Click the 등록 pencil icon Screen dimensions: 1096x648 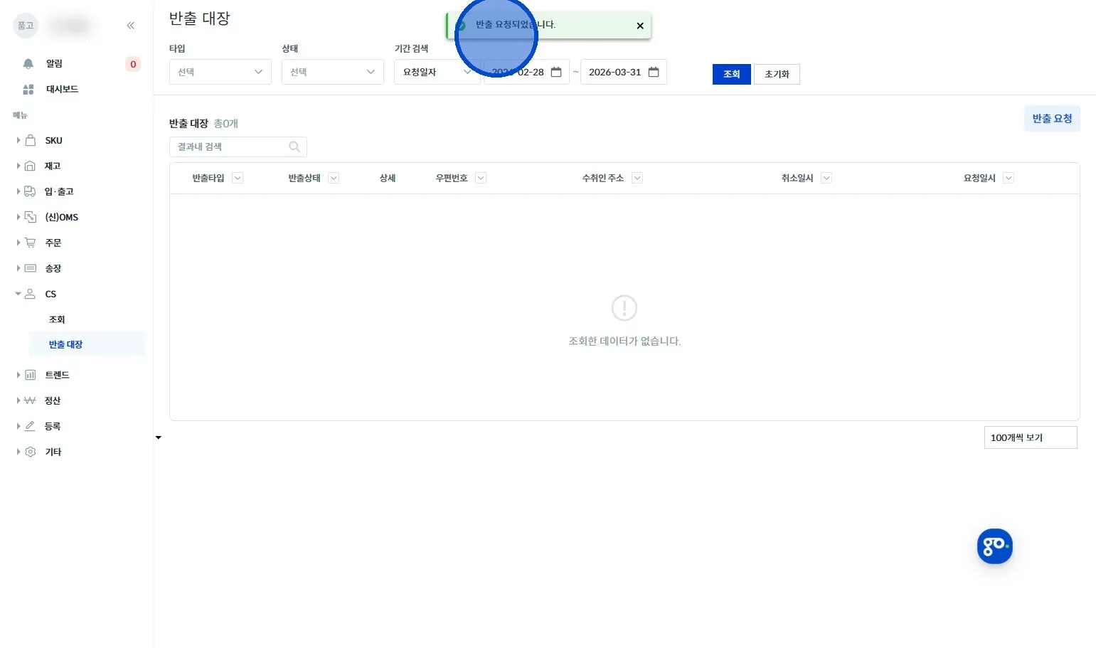30,426
